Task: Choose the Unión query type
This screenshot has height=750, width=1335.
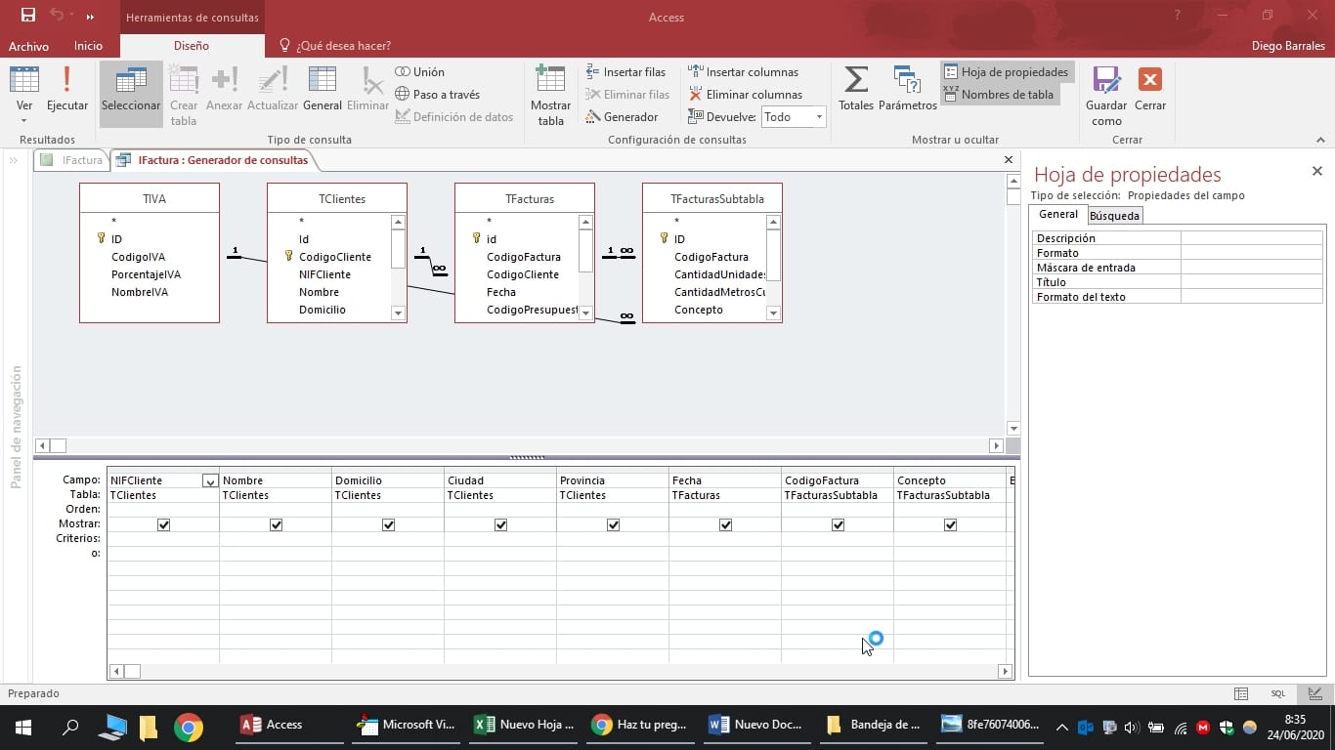Action: click(419, 72)
